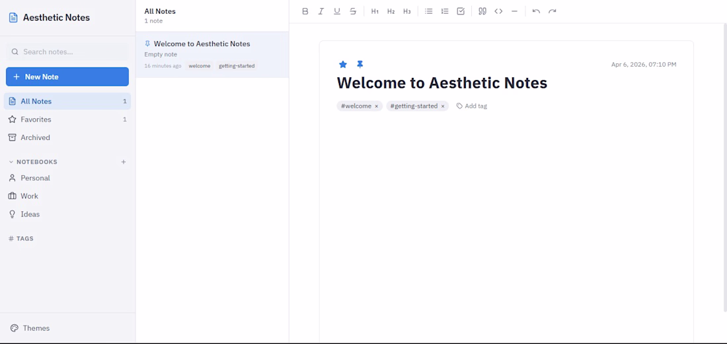Click the "Empty note" preview text
The image size is (727, 344).
(x=161, y=55)
